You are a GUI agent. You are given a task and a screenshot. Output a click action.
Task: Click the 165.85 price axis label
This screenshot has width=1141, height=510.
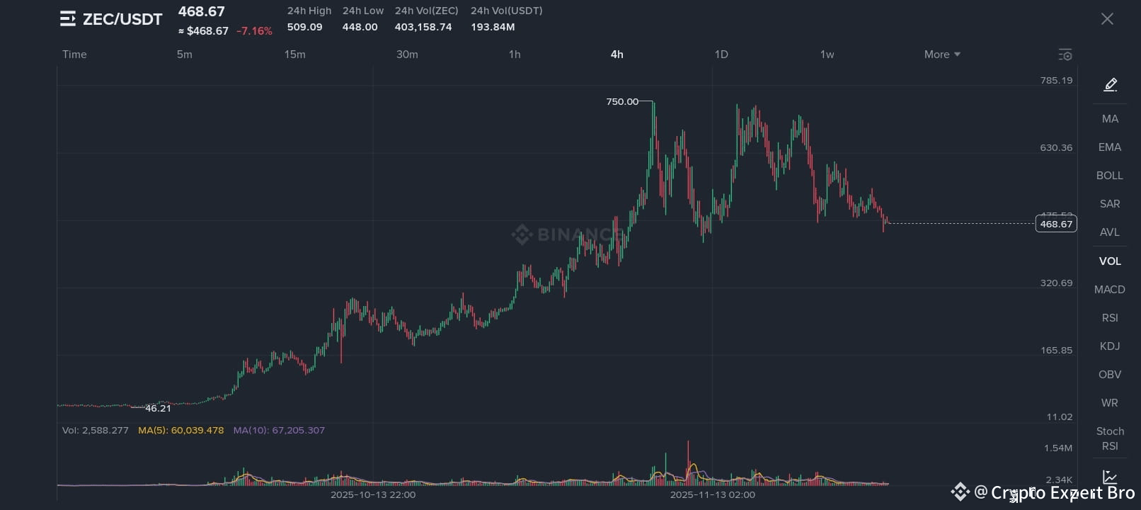tap(1056, 350)
